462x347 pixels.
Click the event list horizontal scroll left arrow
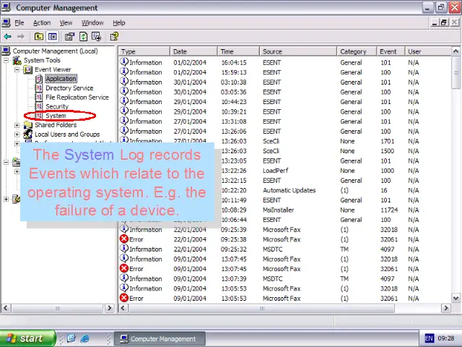(x=123, y=308)
